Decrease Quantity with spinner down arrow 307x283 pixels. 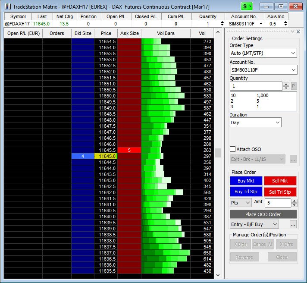pyautogui.click(x=286, y=88)
